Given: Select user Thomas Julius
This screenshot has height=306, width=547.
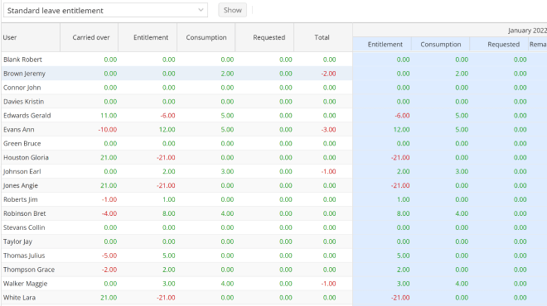Looking at the screenshot, I should pyautogui.click(x=24, y=256).
